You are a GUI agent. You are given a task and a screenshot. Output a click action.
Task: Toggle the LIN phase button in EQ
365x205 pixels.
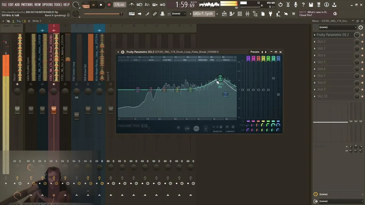(x=187, y=128)
